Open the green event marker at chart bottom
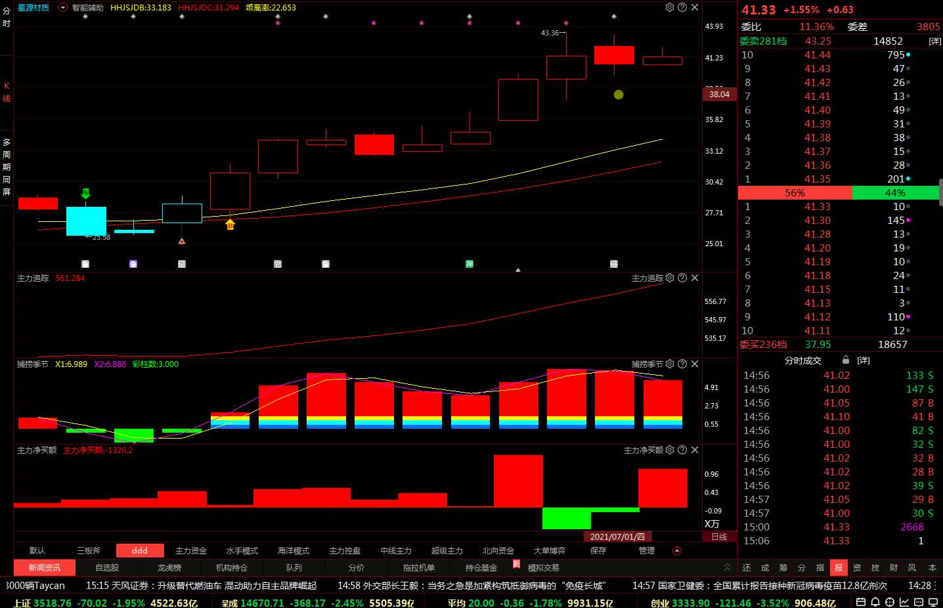Viewport: 943px width, 608px height. [x=470, y=264]
